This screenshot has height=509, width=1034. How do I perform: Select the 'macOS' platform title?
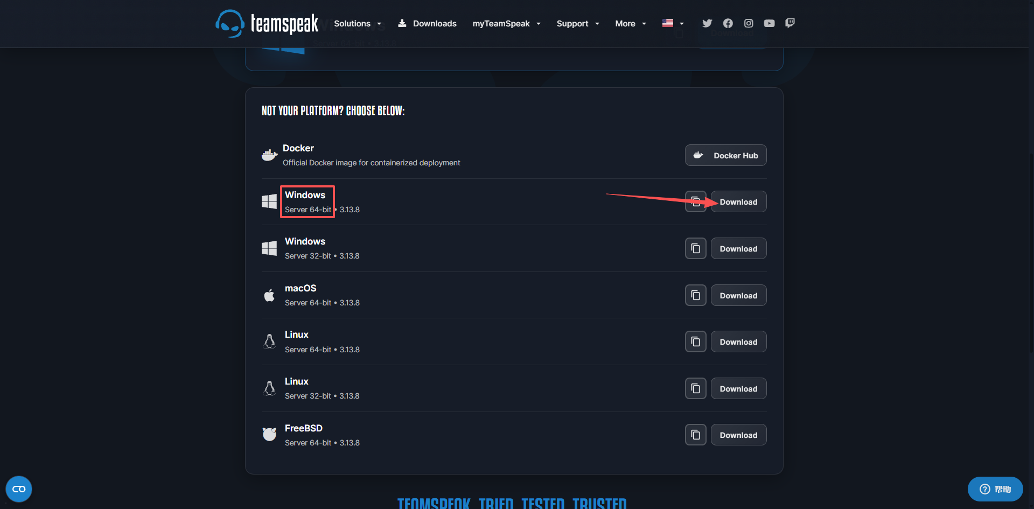coord(301,288)
